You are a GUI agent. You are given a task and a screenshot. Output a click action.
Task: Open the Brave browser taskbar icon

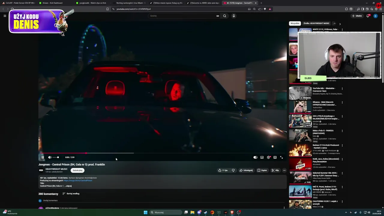tap(232, 212)
